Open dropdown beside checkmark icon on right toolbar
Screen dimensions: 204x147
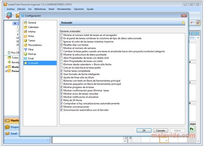click(x=194, y=23)
